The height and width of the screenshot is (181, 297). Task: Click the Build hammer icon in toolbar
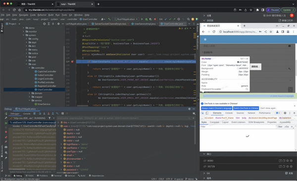[109, 19]
